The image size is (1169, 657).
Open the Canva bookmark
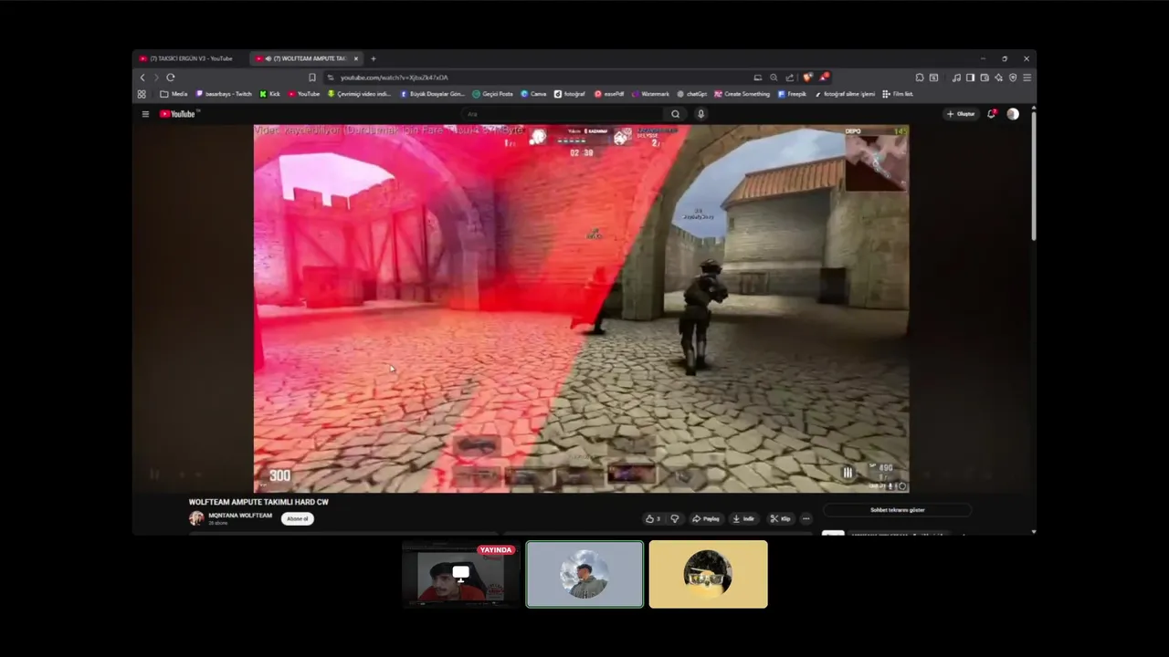click(x=534, y=94)
